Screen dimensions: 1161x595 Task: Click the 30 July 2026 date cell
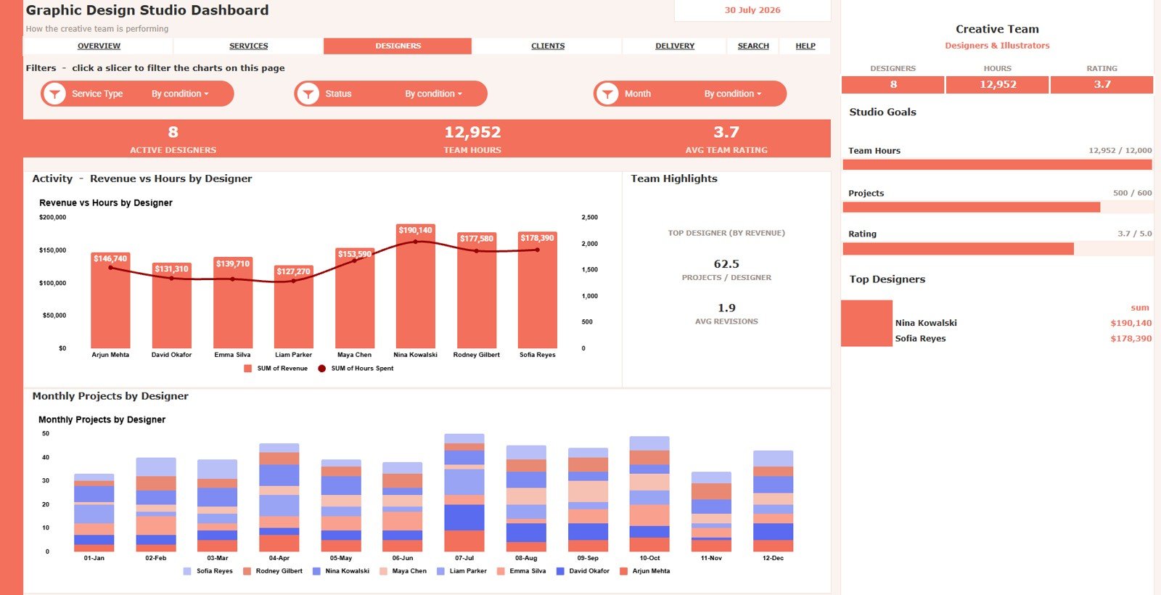[752, 10]
